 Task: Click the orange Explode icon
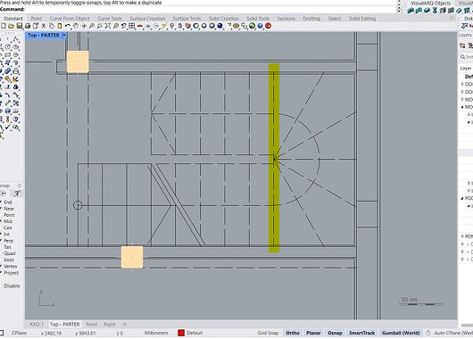click(x=15, y=79)
